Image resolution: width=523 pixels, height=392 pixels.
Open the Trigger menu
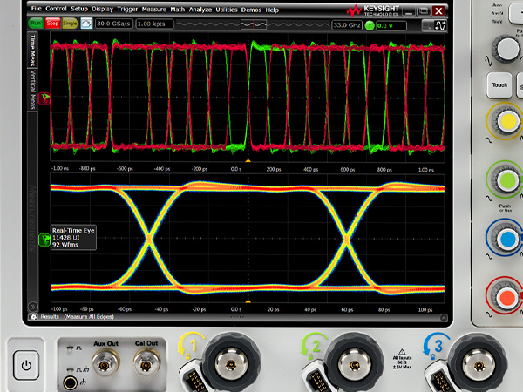pyautogui.click(x=127, y=9)
